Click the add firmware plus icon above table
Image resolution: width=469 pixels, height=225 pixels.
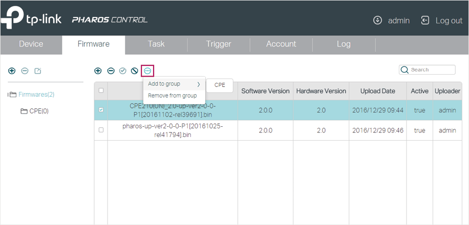[98, 71]
